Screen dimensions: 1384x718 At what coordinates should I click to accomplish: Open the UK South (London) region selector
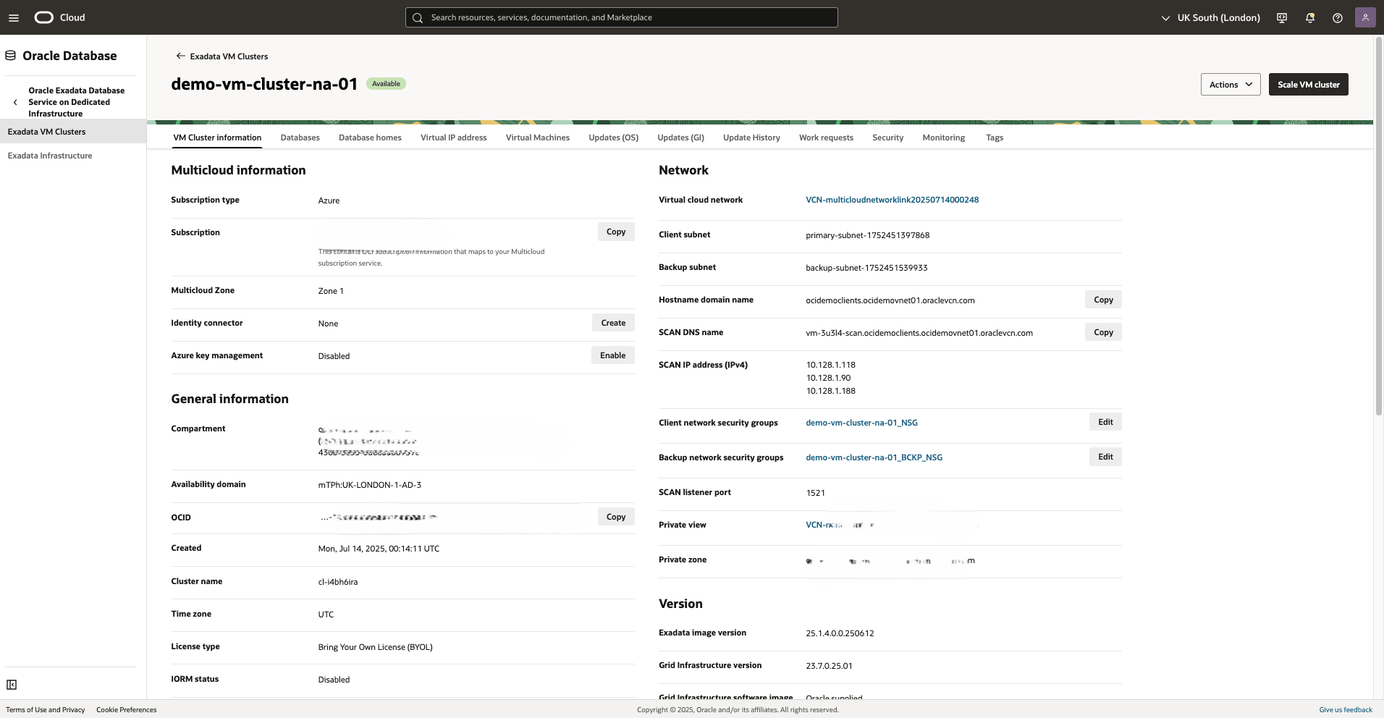point(1210,17)
